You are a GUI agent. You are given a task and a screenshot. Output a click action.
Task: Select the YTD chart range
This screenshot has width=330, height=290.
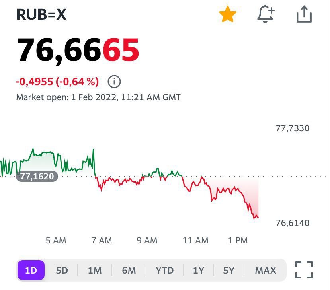tap(165, 271)
